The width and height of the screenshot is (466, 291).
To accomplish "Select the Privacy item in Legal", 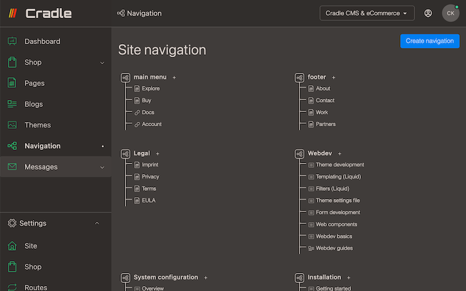I will (x=150, y=177).
